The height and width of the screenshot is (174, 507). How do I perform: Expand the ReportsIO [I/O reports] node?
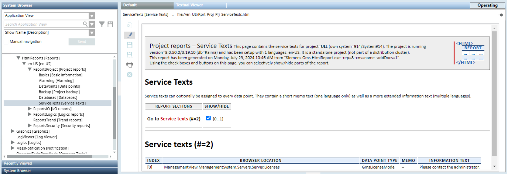(x=30, y=109)
